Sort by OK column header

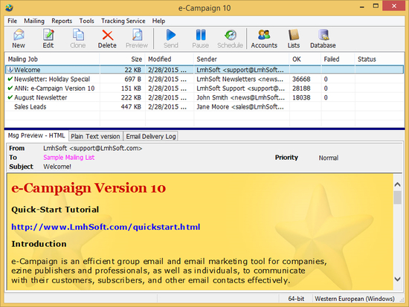305,59
